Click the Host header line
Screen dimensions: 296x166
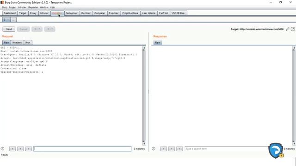point(26,51)
